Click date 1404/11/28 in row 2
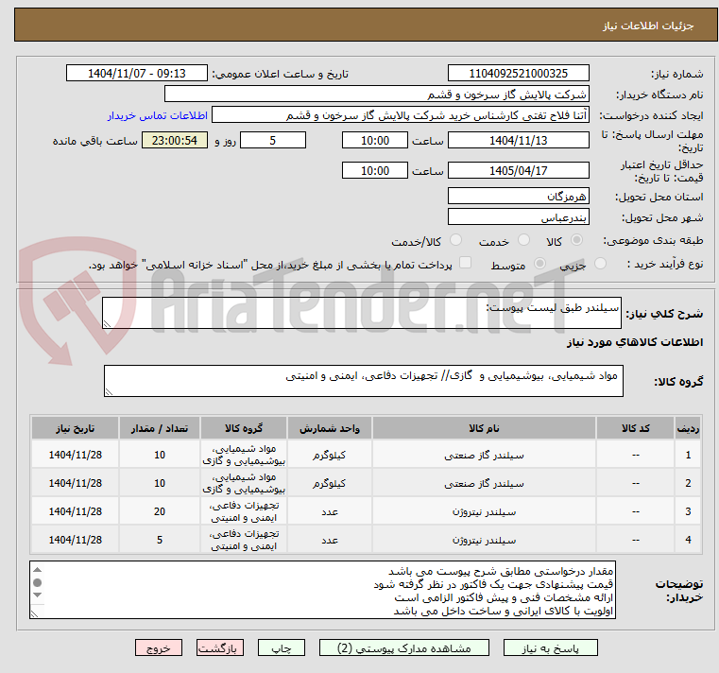The image size is (719, 673). [x=76, y=483]
